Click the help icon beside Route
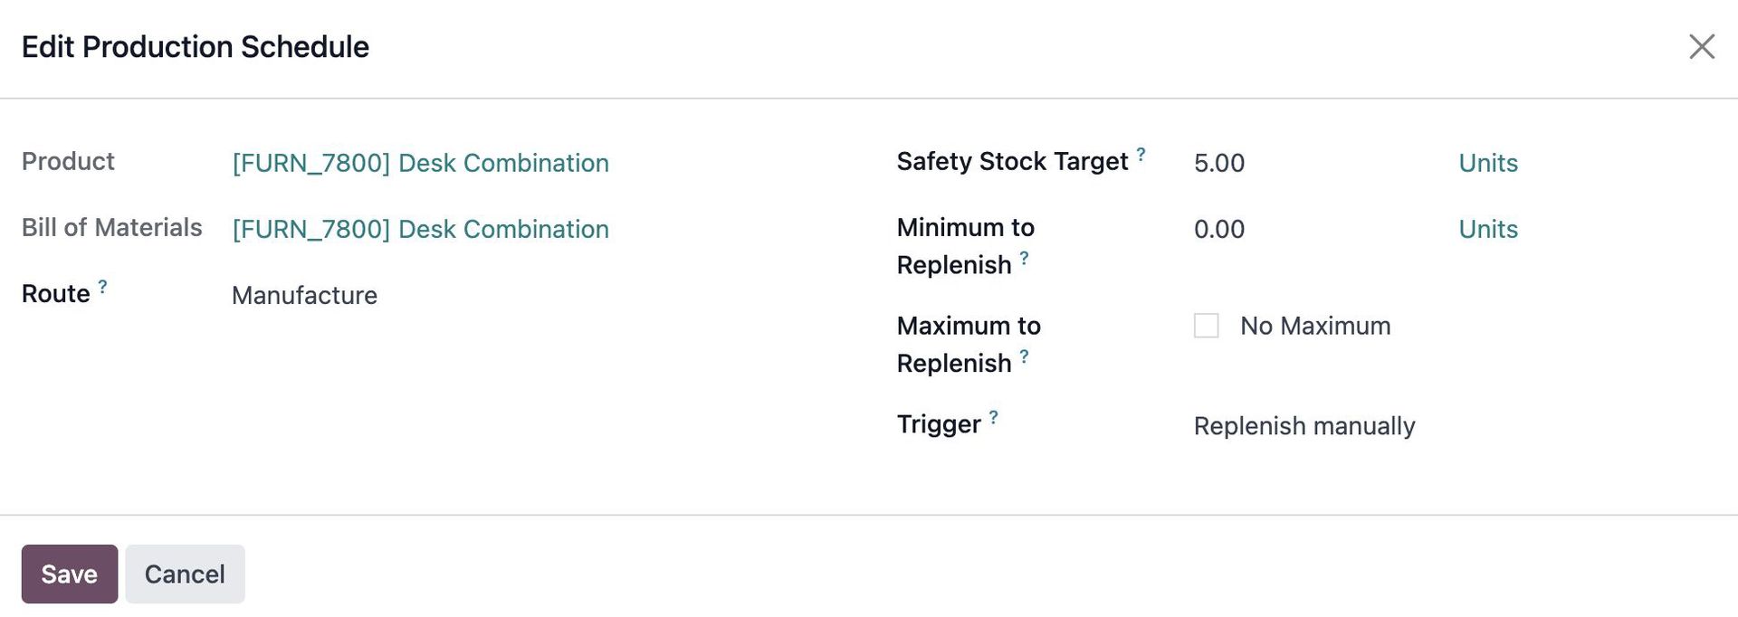The image size is (1738, 617). tap(103, 287)
